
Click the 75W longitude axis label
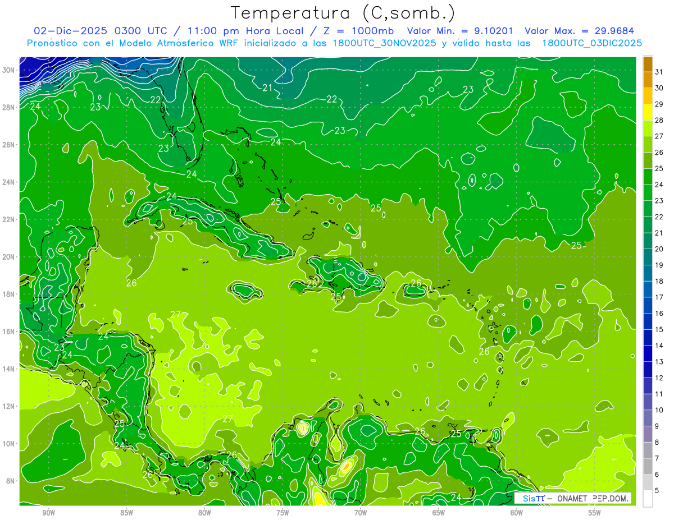click(283, 513)
